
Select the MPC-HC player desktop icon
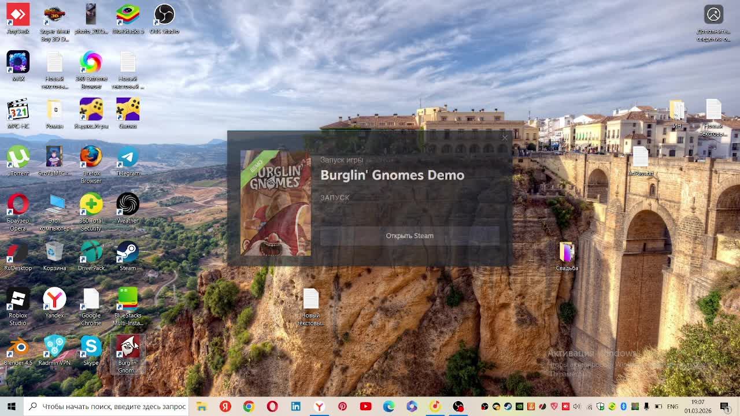click(18, 114)
